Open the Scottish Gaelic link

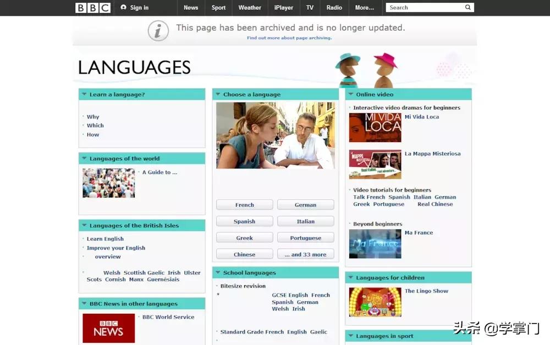click(144, 273)
